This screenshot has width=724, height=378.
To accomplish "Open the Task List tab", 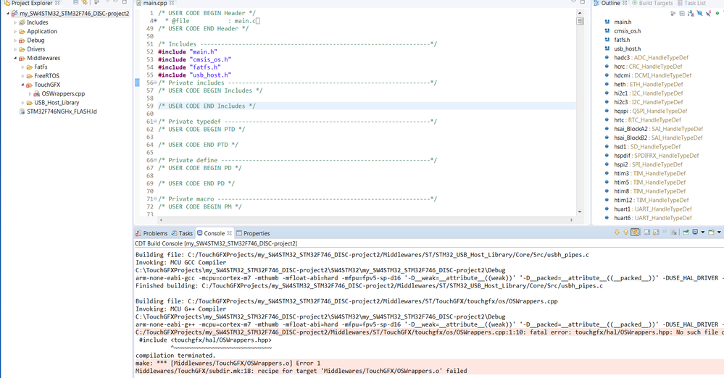I will point(691,3).
